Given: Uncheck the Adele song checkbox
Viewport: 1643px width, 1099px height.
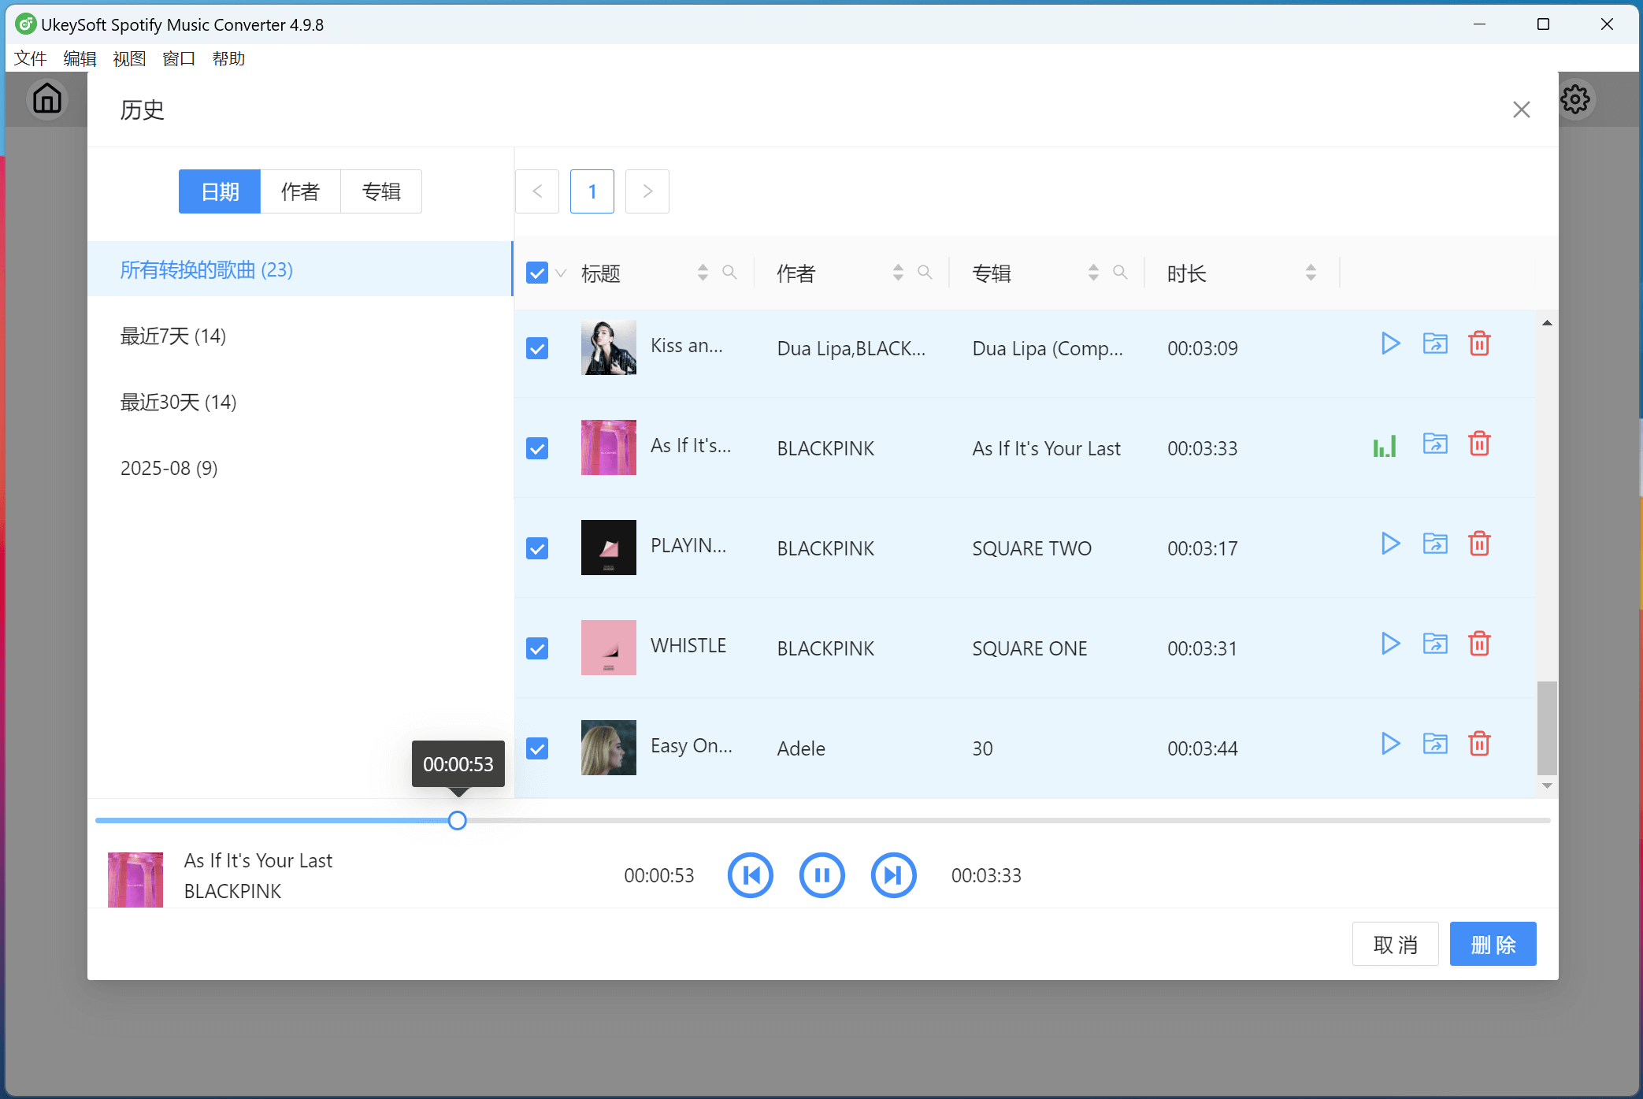Looking at the screenshot, I should [537, 748].
